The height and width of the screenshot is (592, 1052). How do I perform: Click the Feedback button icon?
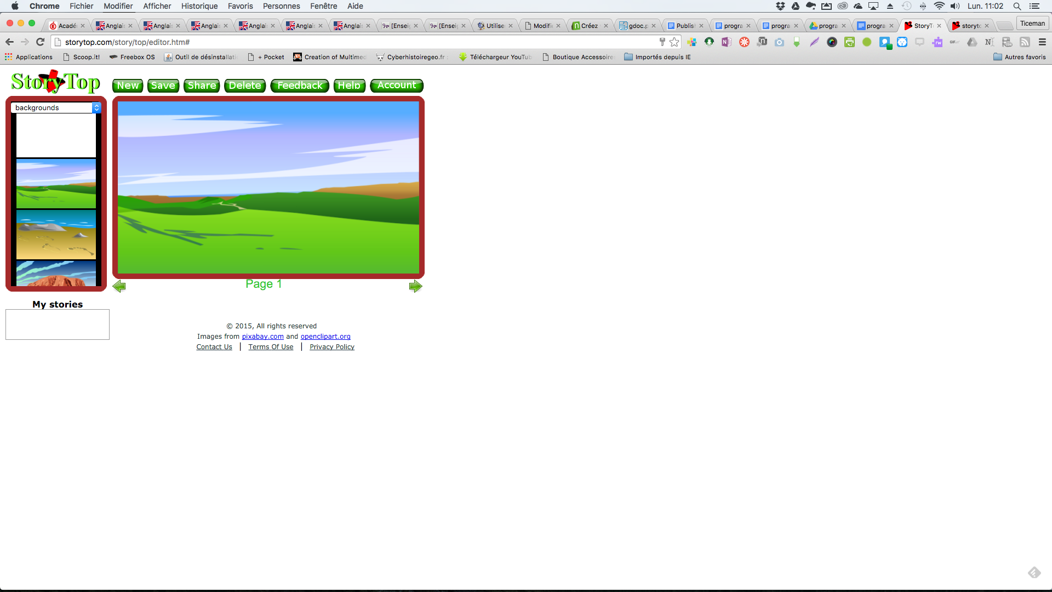coord(300,84)
